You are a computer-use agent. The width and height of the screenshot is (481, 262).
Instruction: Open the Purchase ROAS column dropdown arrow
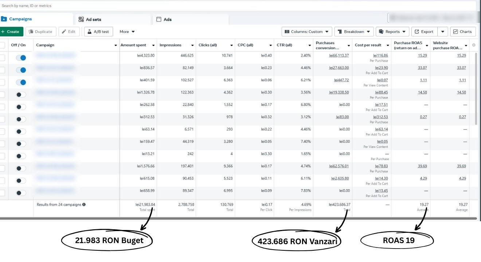point(427,45)
